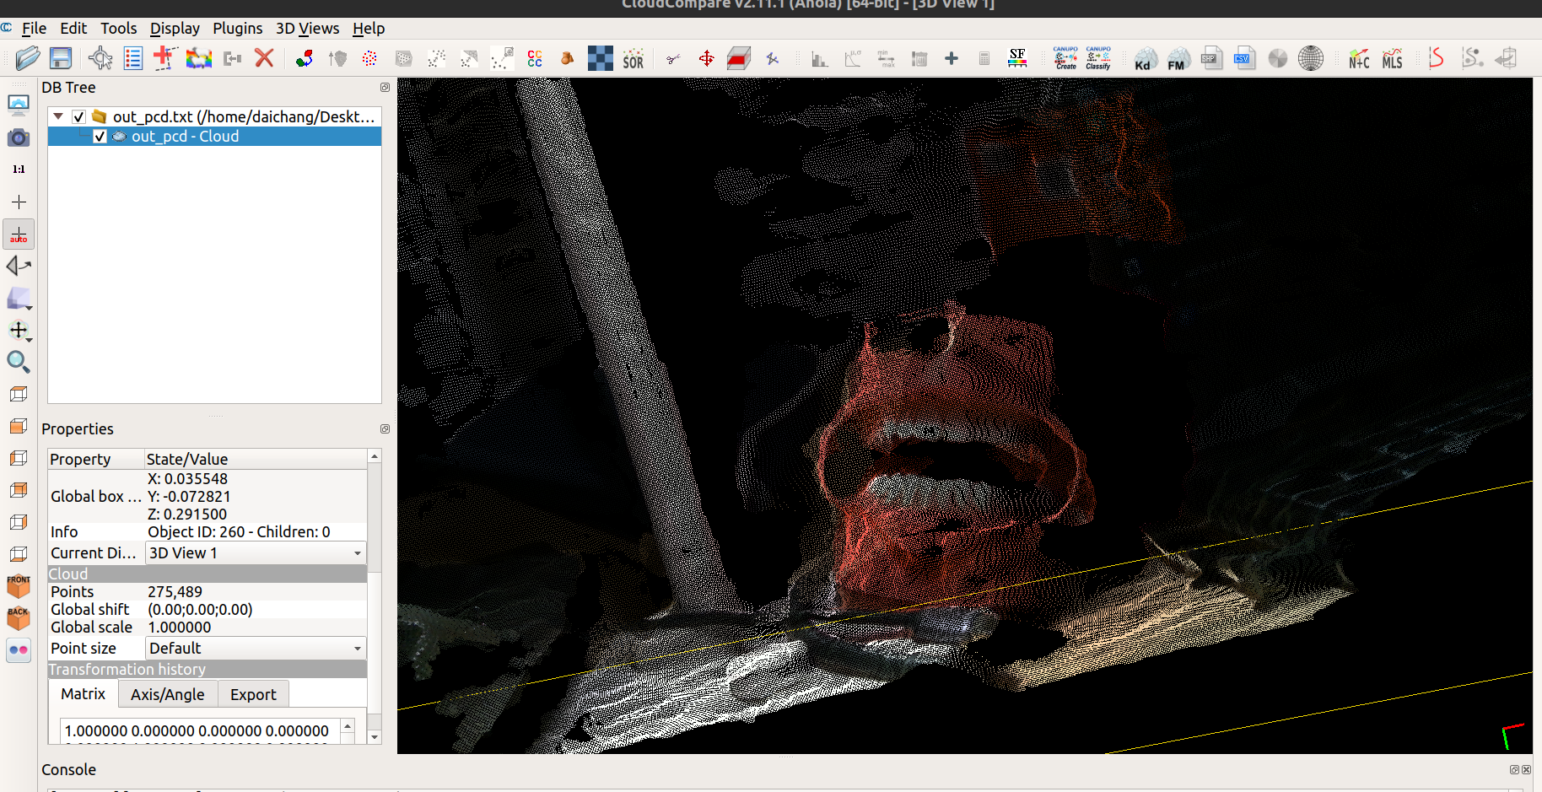The image size is (1542, 792).
Task: Click the Global scale value 1.000000
Action: (180, 628)
